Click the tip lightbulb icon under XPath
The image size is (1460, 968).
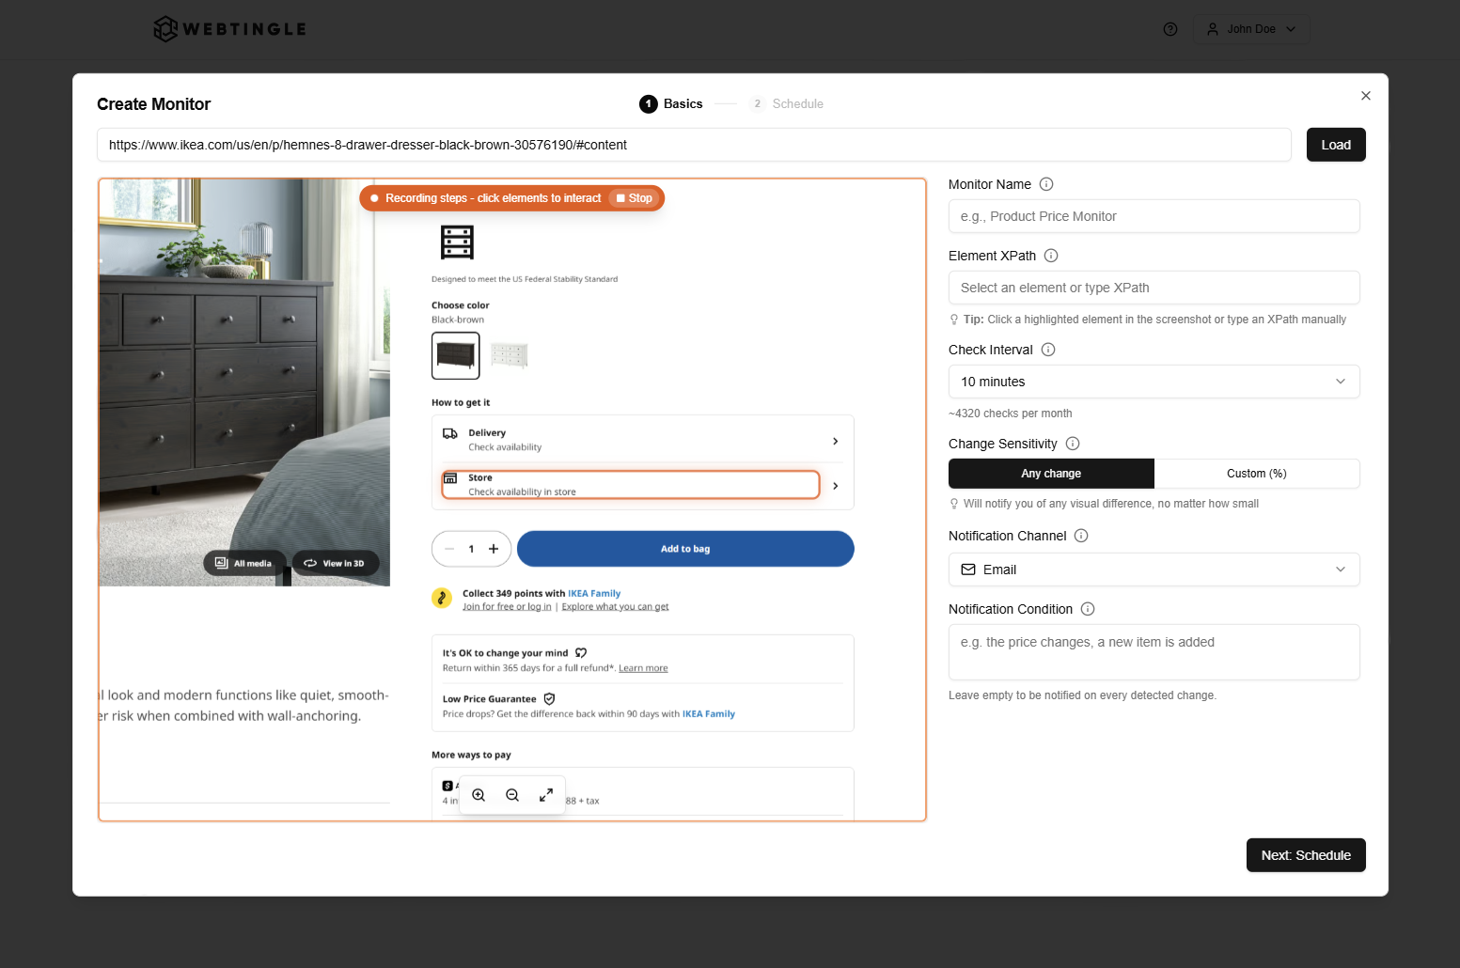(954, 320)
